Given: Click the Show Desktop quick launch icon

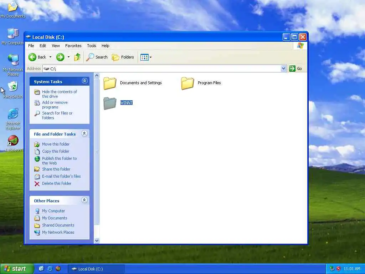Looking at the screenshot, I should (x=41, y=269).
